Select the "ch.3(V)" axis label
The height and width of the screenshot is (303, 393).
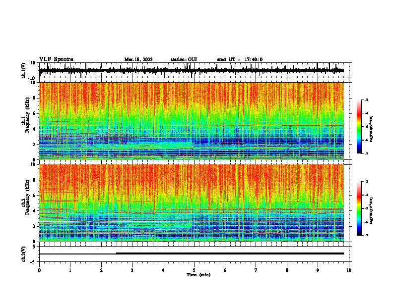23,254
